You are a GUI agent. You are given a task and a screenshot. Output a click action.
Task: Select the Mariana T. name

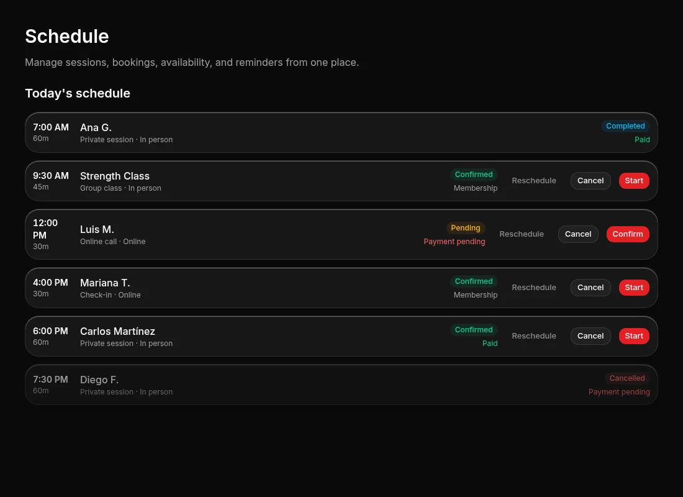click(105, 283)
